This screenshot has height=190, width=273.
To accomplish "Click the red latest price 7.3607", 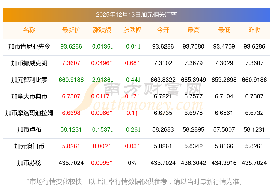I will (71, 63).
